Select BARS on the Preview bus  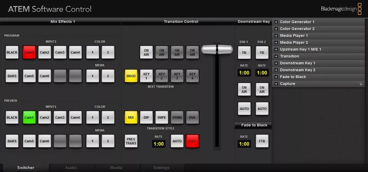12,141
